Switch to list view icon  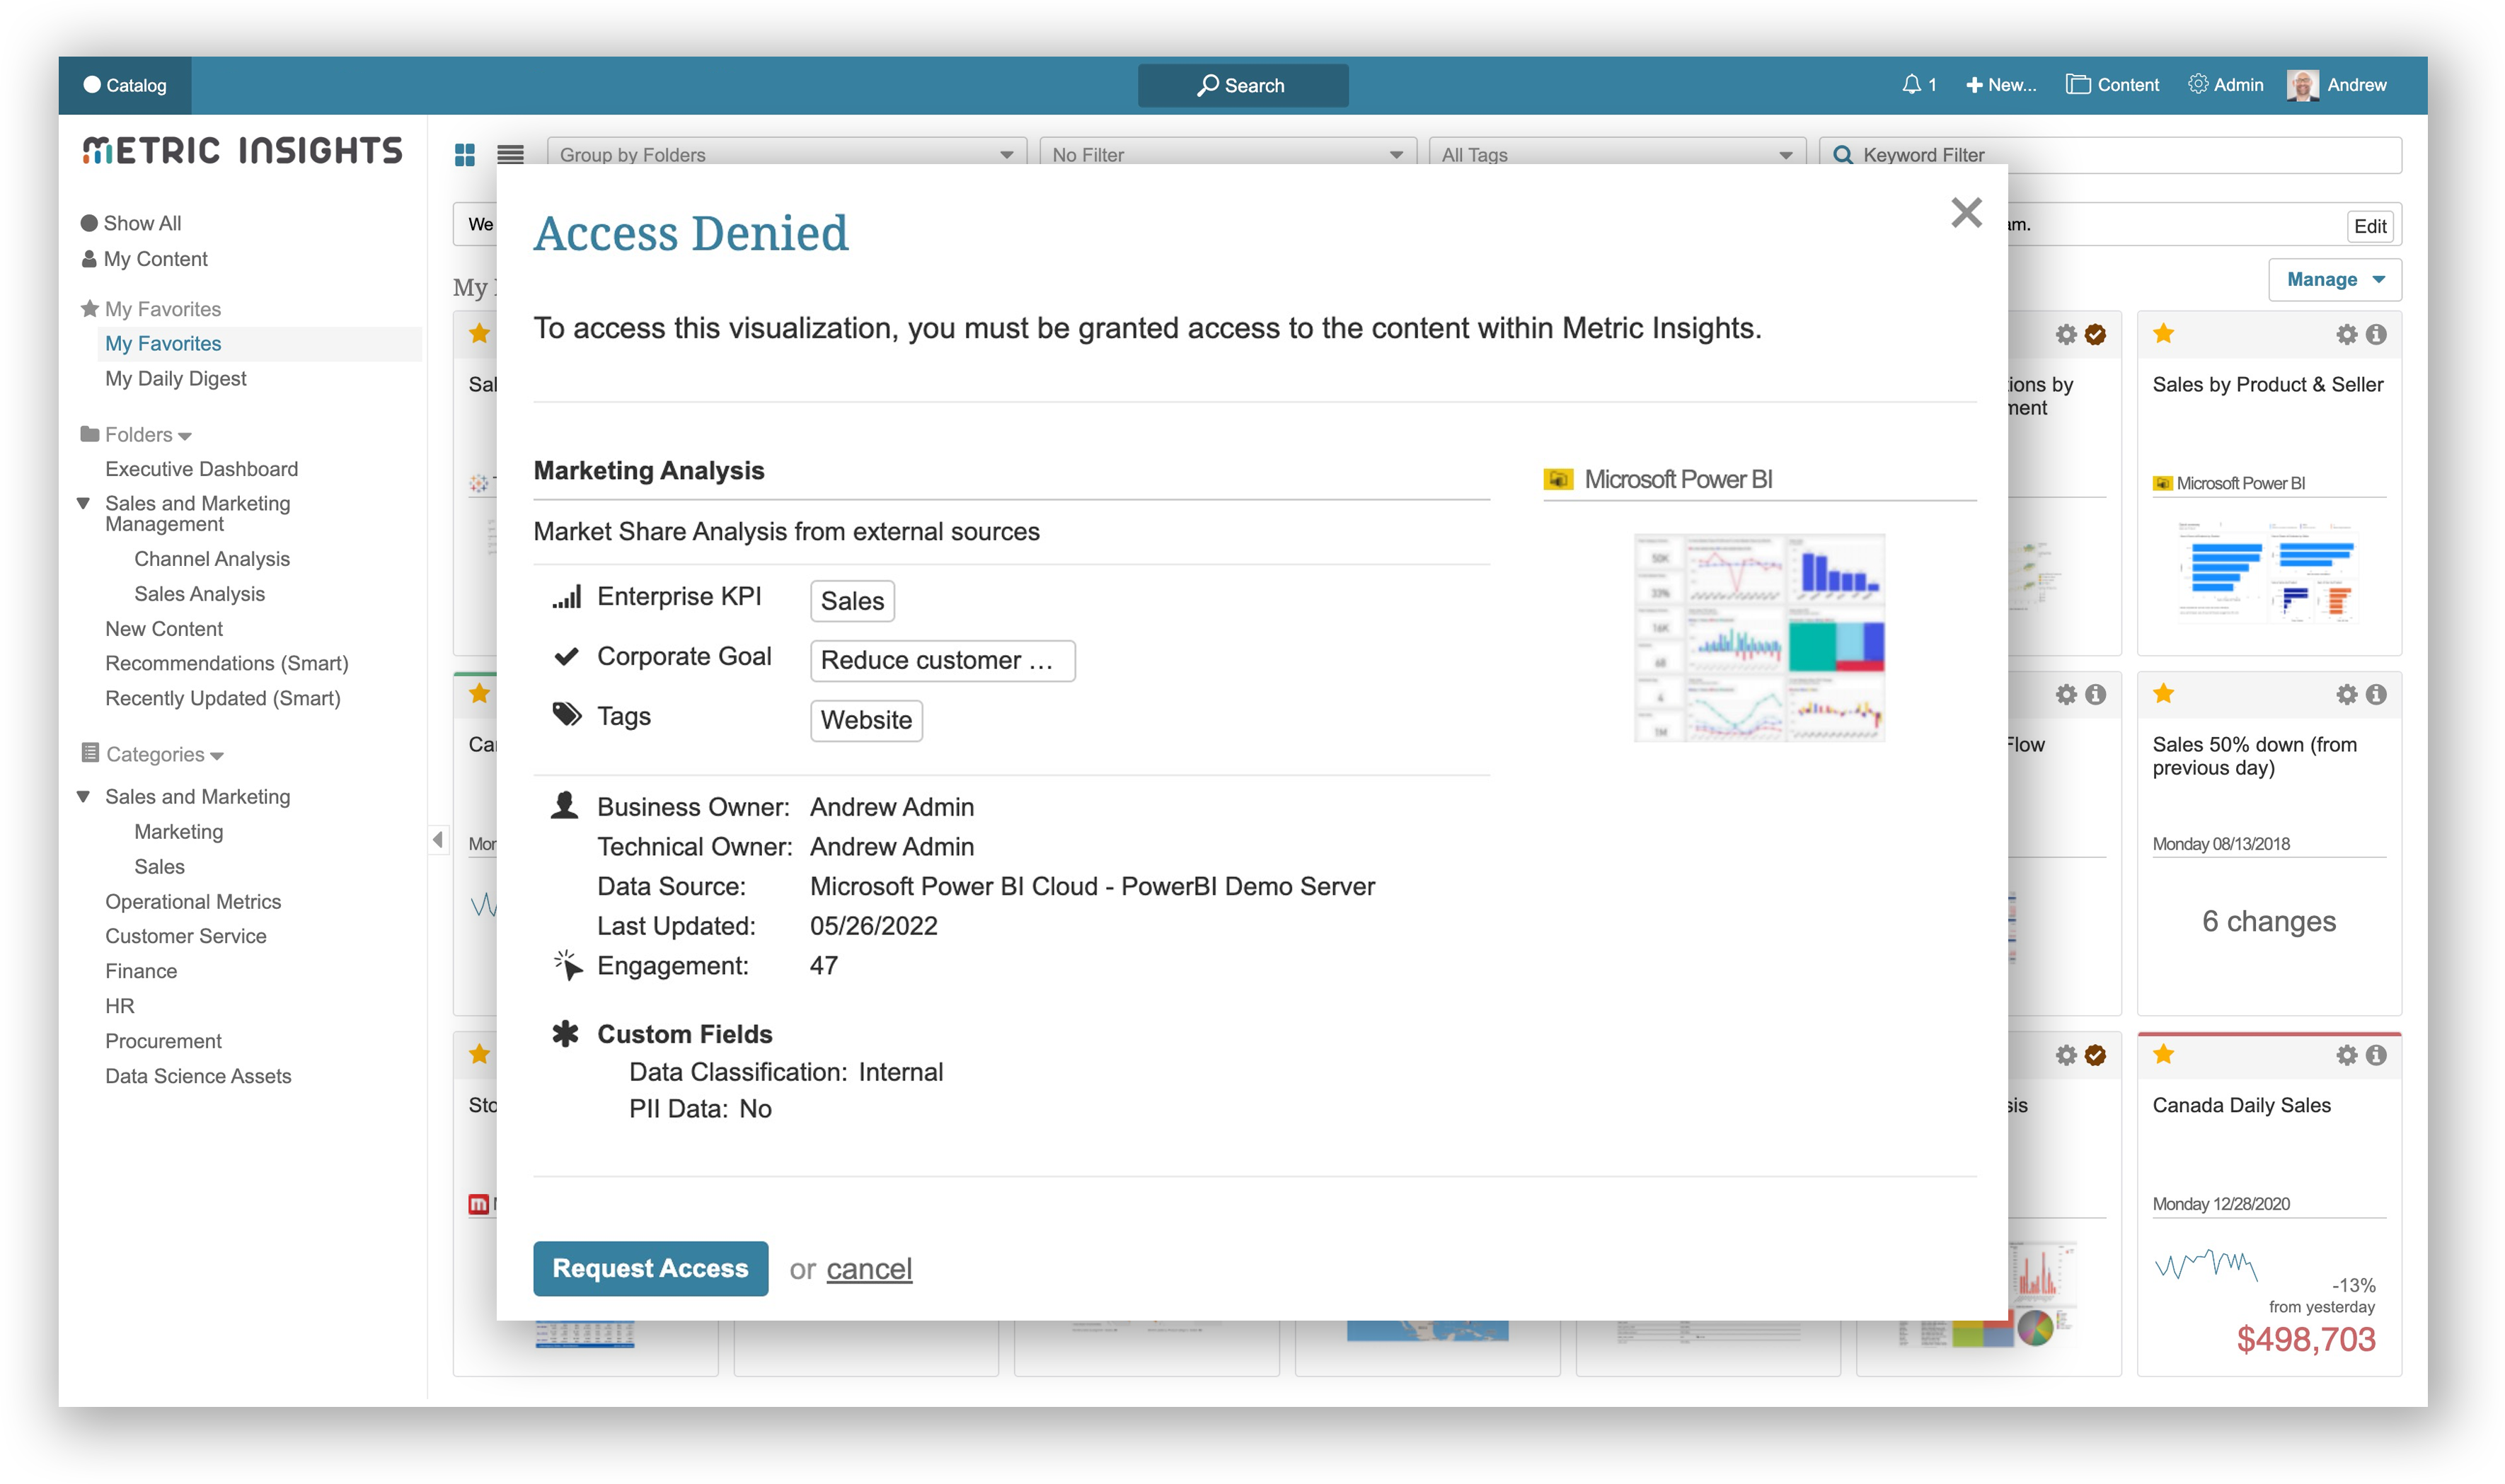coord(510,154)
